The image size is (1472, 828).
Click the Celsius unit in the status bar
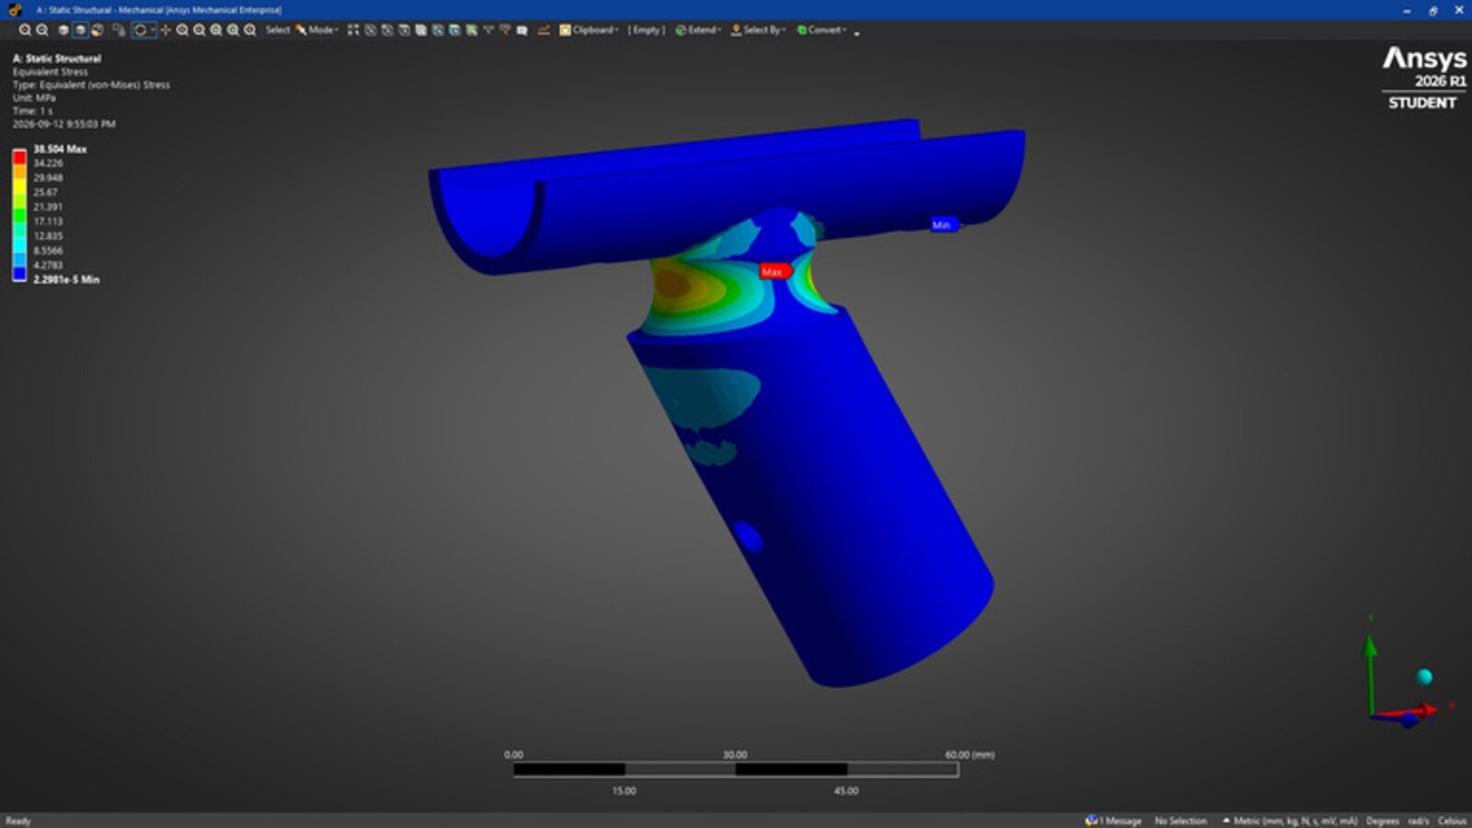[x=1453, y=821]
